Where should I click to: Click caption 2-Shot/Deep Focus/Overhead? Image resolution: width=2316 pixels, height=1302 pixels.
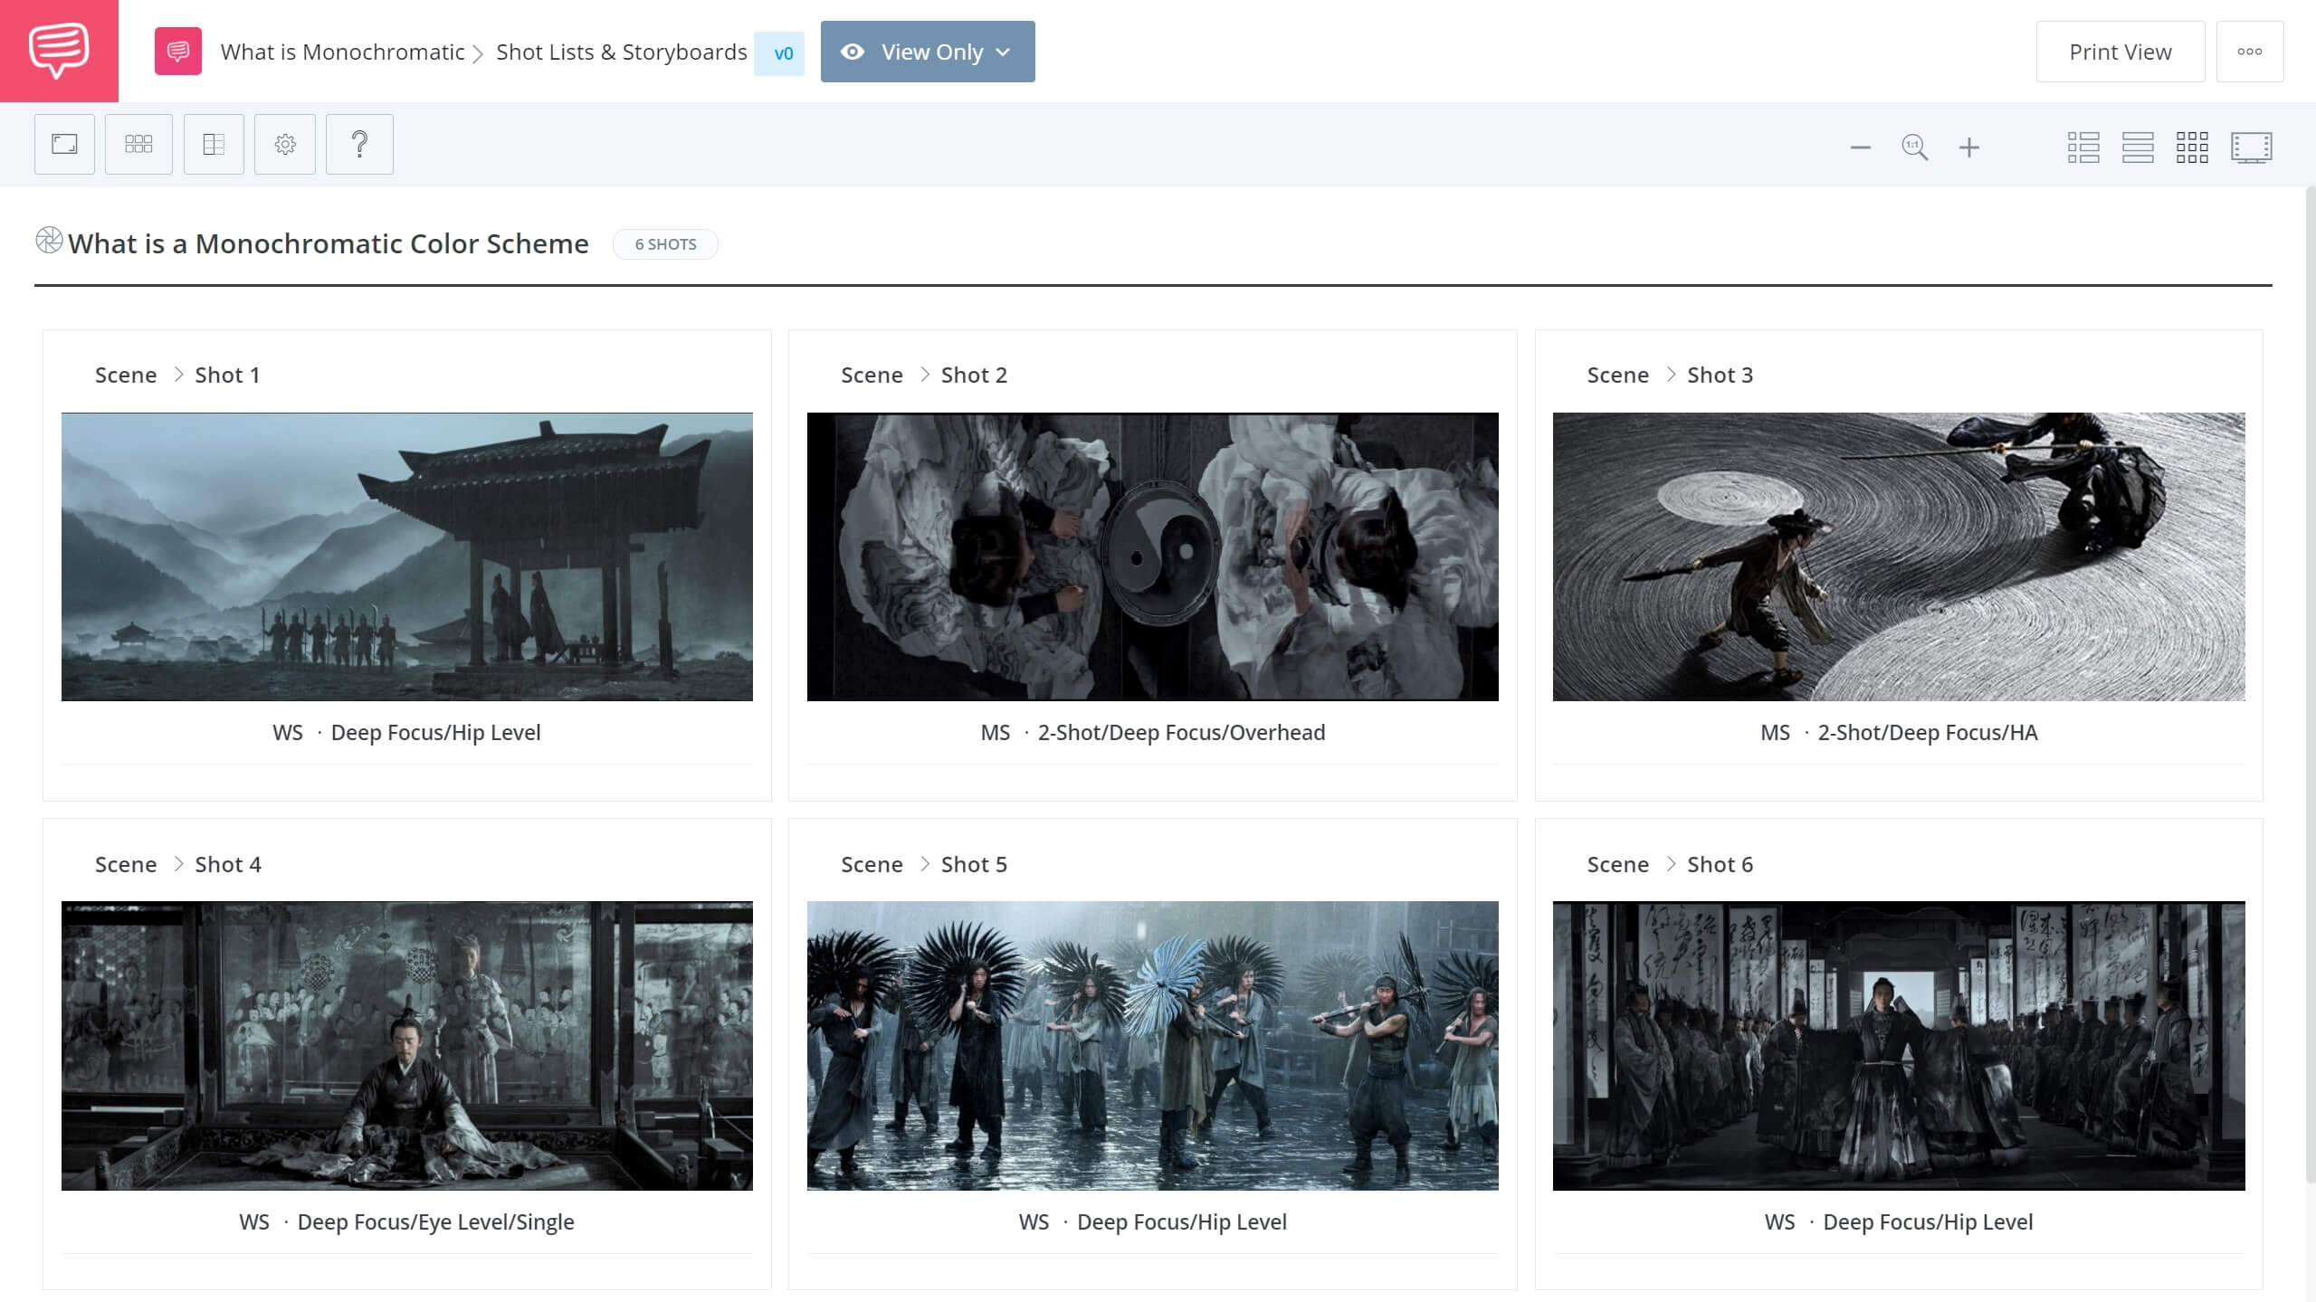tap(1181, 733)
